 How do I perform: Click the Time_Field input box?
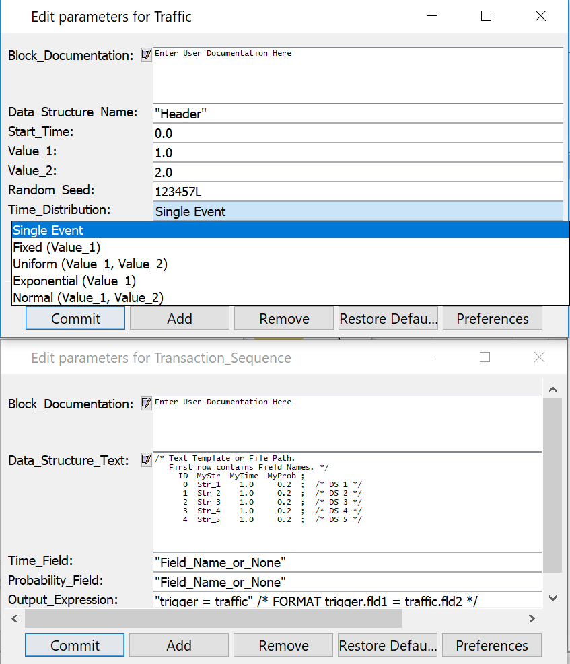pyautogui.click(x=347, y=562)
